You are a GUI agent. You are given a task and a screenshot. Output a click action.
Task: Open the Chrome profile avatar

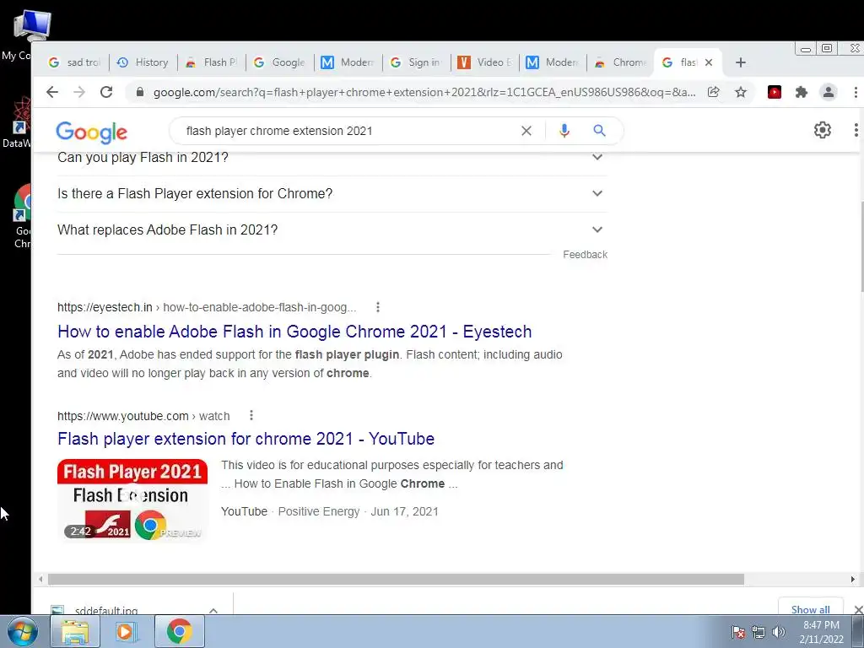click(x=829, y=92)
